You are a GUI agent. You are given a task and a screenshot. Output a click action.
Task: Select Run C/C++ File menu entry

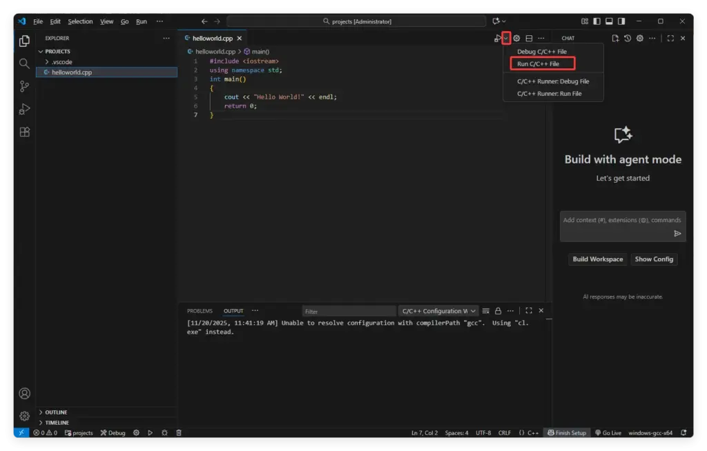[x=539, y=64]
